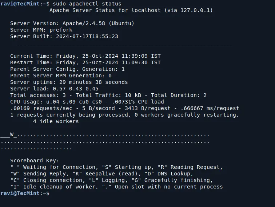Click the 'Scoreboard Key:' label
This screenshot has height=207, width=275.
pos(35,161)
